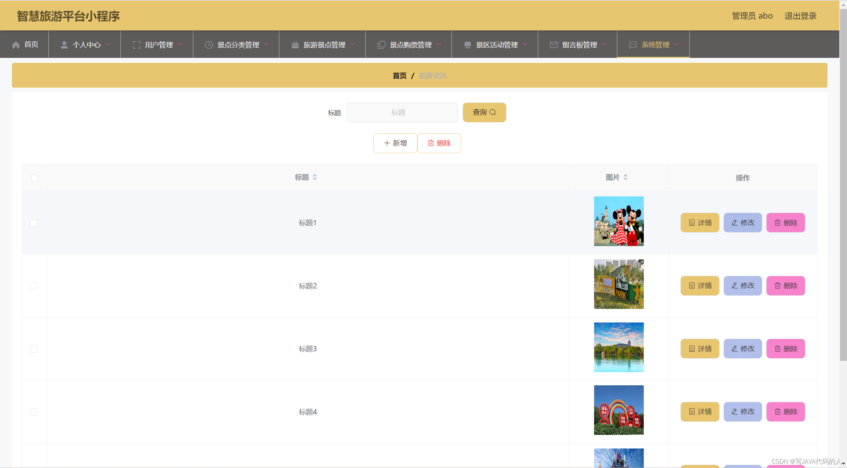Toggle the select-all checkbox in table header
Viewport: 847px width, 468px height.
[34, 178]
